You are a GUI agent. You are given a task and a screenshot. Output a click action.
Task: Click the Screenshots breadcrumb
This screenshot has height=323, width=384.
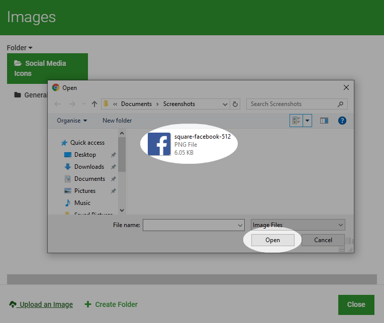[x=179, y=104]
